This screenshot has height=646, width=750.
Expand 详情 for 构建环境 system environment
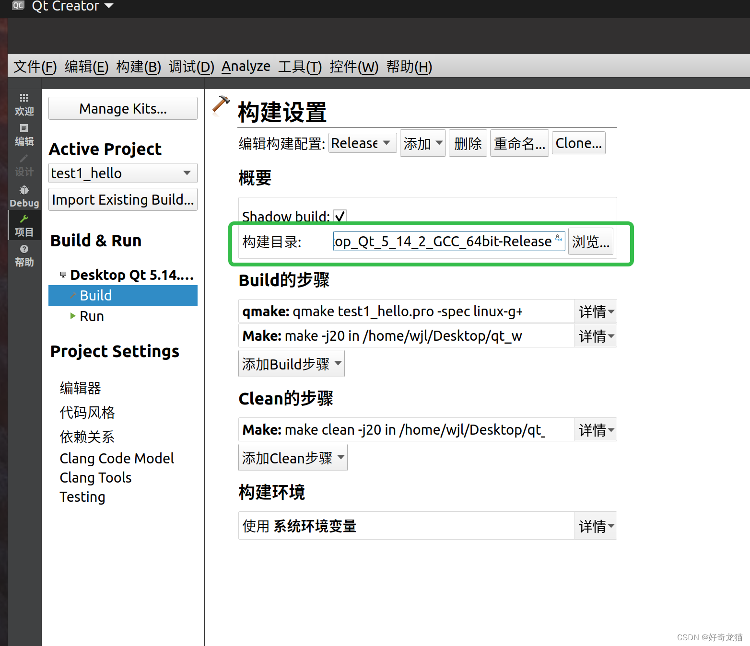(596, 527)
